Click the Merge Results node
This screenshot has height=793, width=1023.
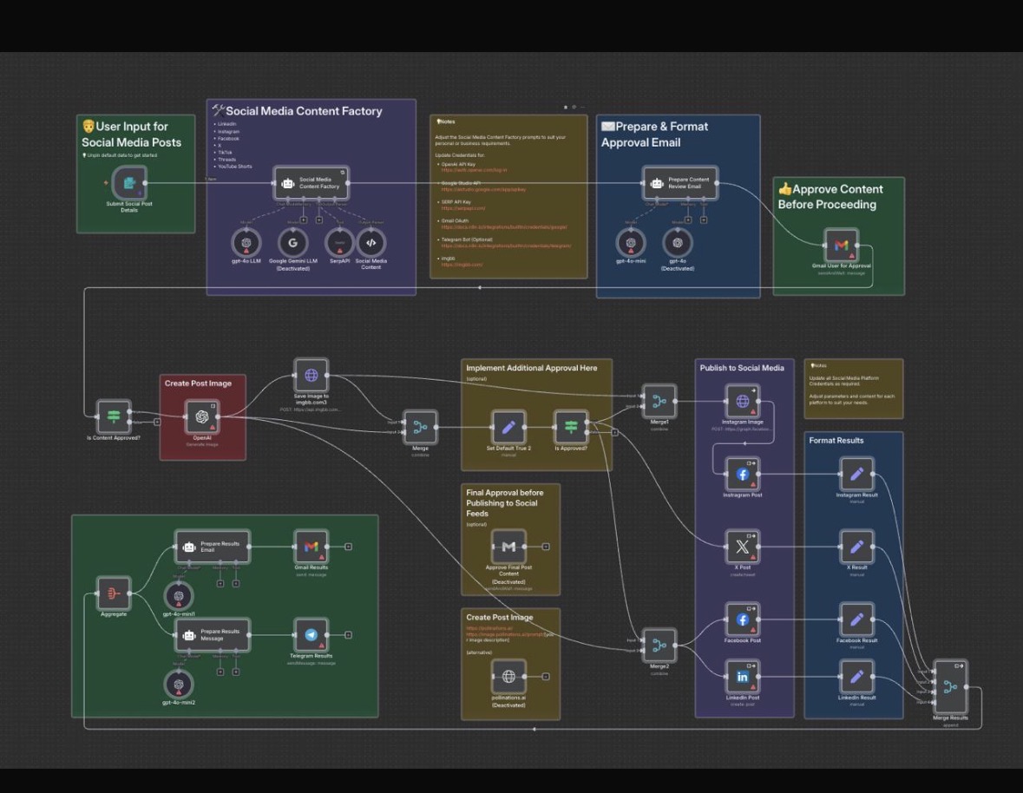950,687
